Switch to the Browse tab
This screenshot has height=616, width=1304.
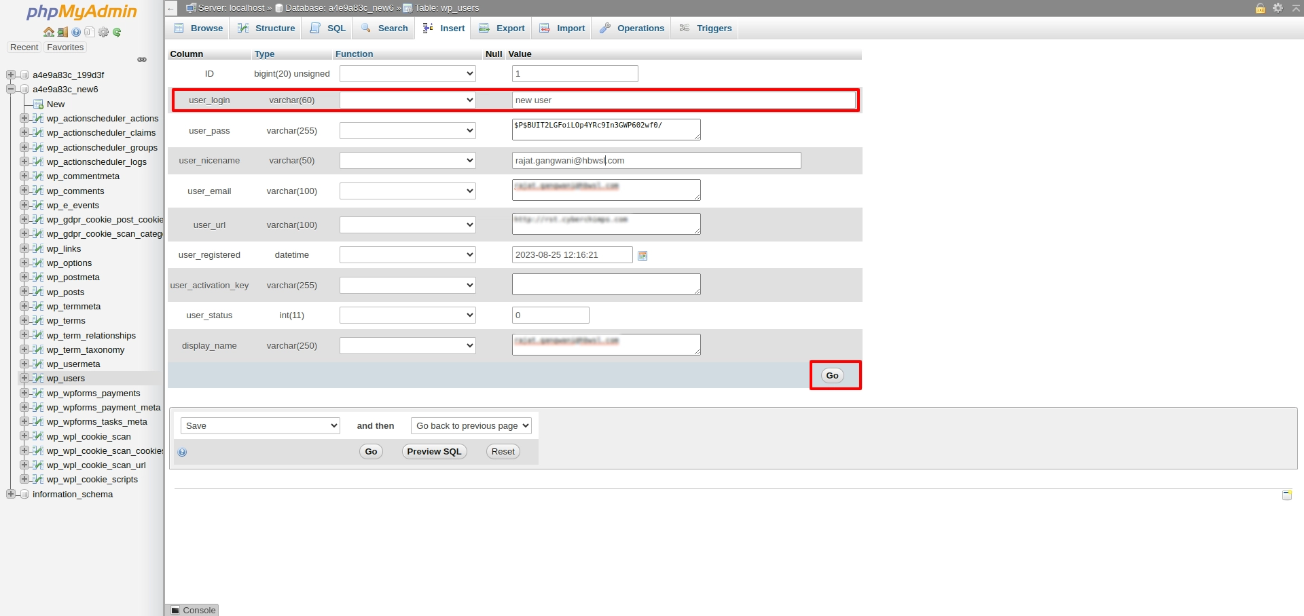tap(198, 28)
